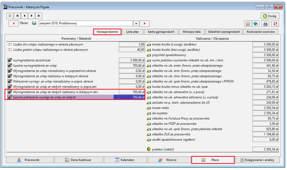Open the Księgowania i analizy section
Viewport: 287px width, 170px height.
pyautogui.click(x=257, y=160)
